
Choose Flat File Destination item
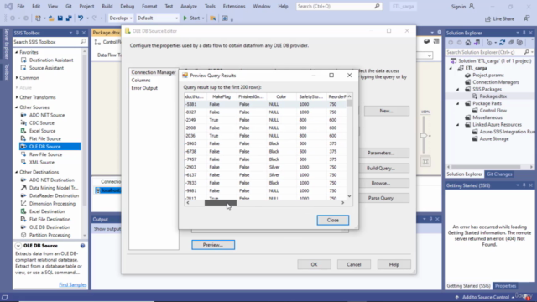coord(50,220)
